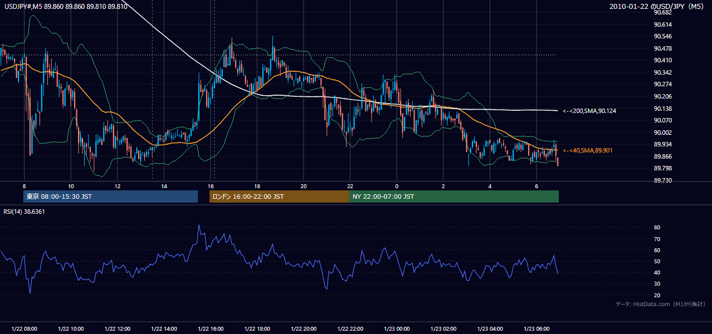Click the USDJPY#,M5 header quote text
This screenshot has width=712, height=334.
click(65, 7)
